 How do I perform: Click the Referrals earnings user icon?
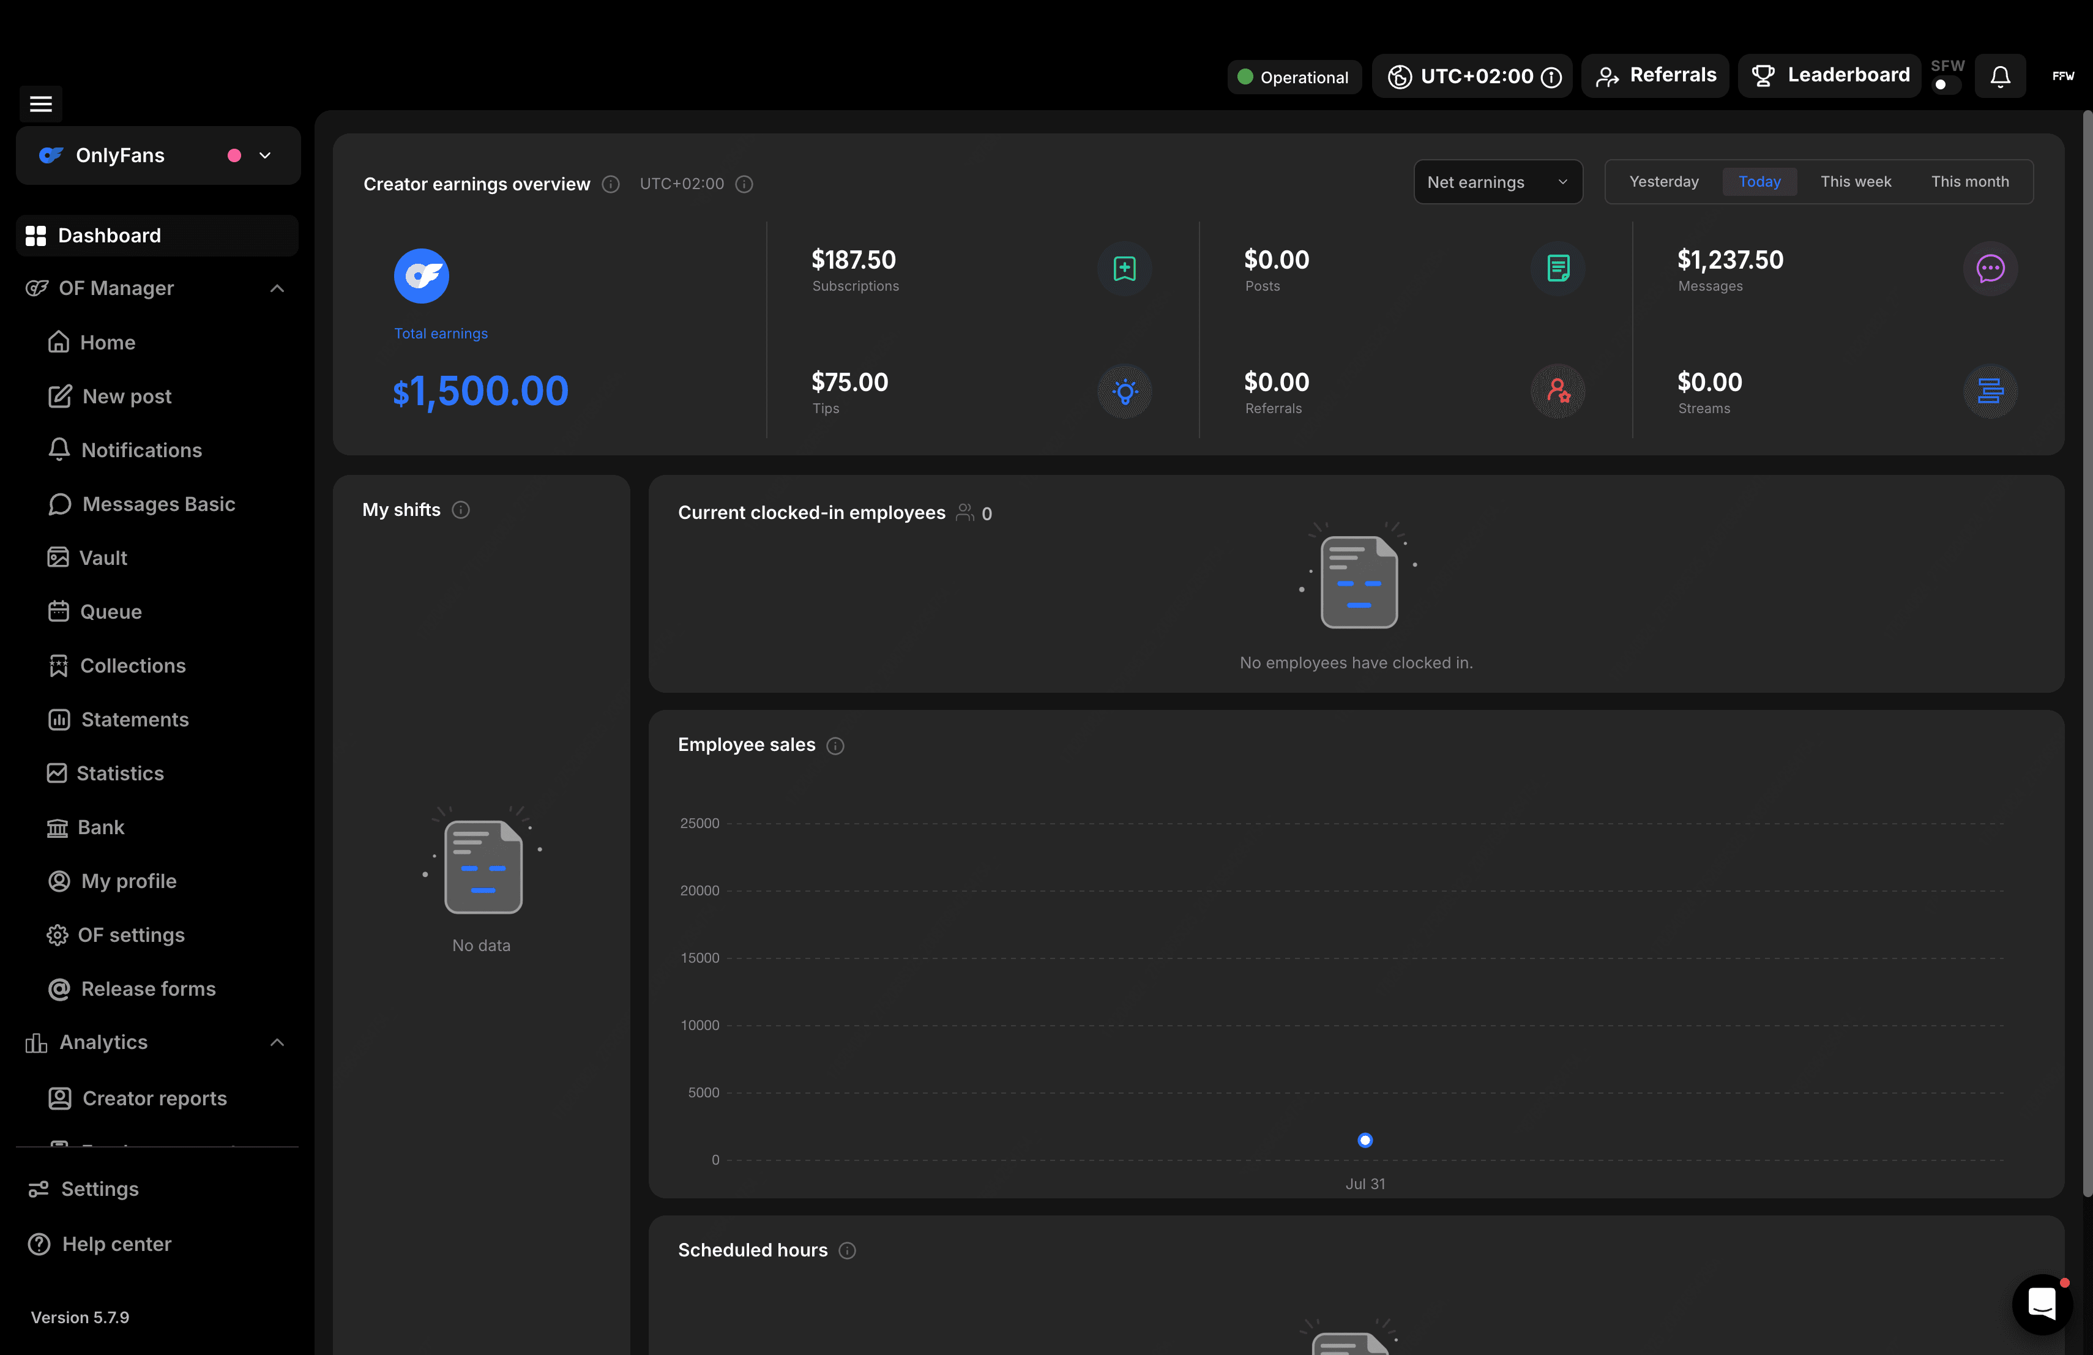[x=1558, y=390]
